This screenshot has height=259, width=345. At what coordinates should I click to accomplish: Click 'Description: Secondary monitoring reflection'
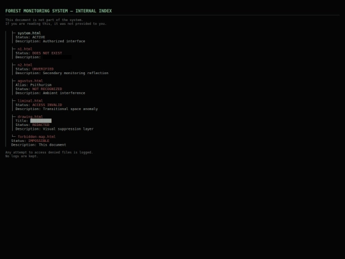(x=62, y=73)
